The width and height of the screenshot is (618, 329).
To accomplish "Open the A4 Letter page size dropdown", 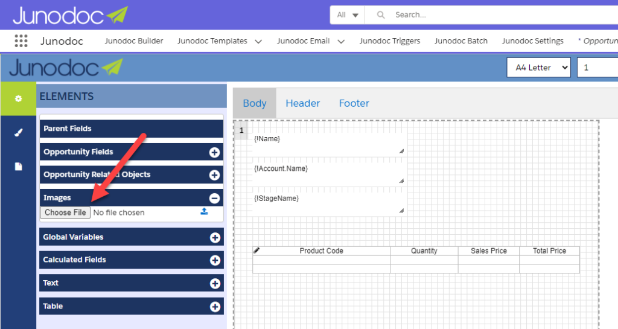I will point(538,68).
